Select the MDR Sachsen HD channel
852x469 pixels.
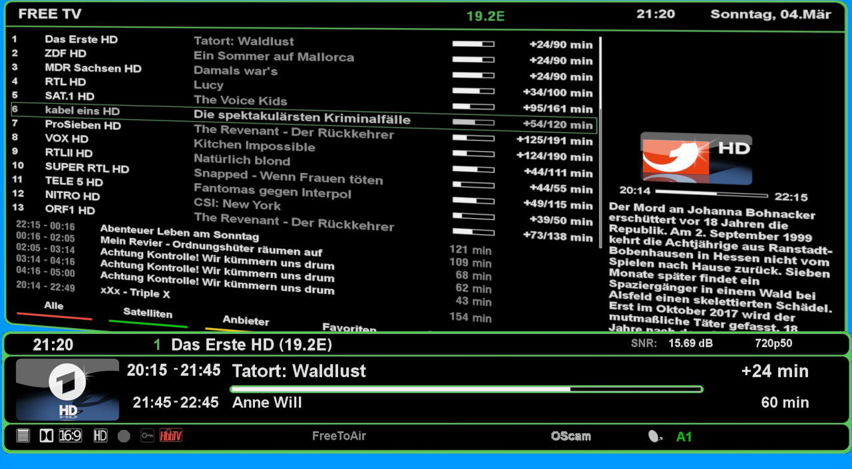point(93,68)
